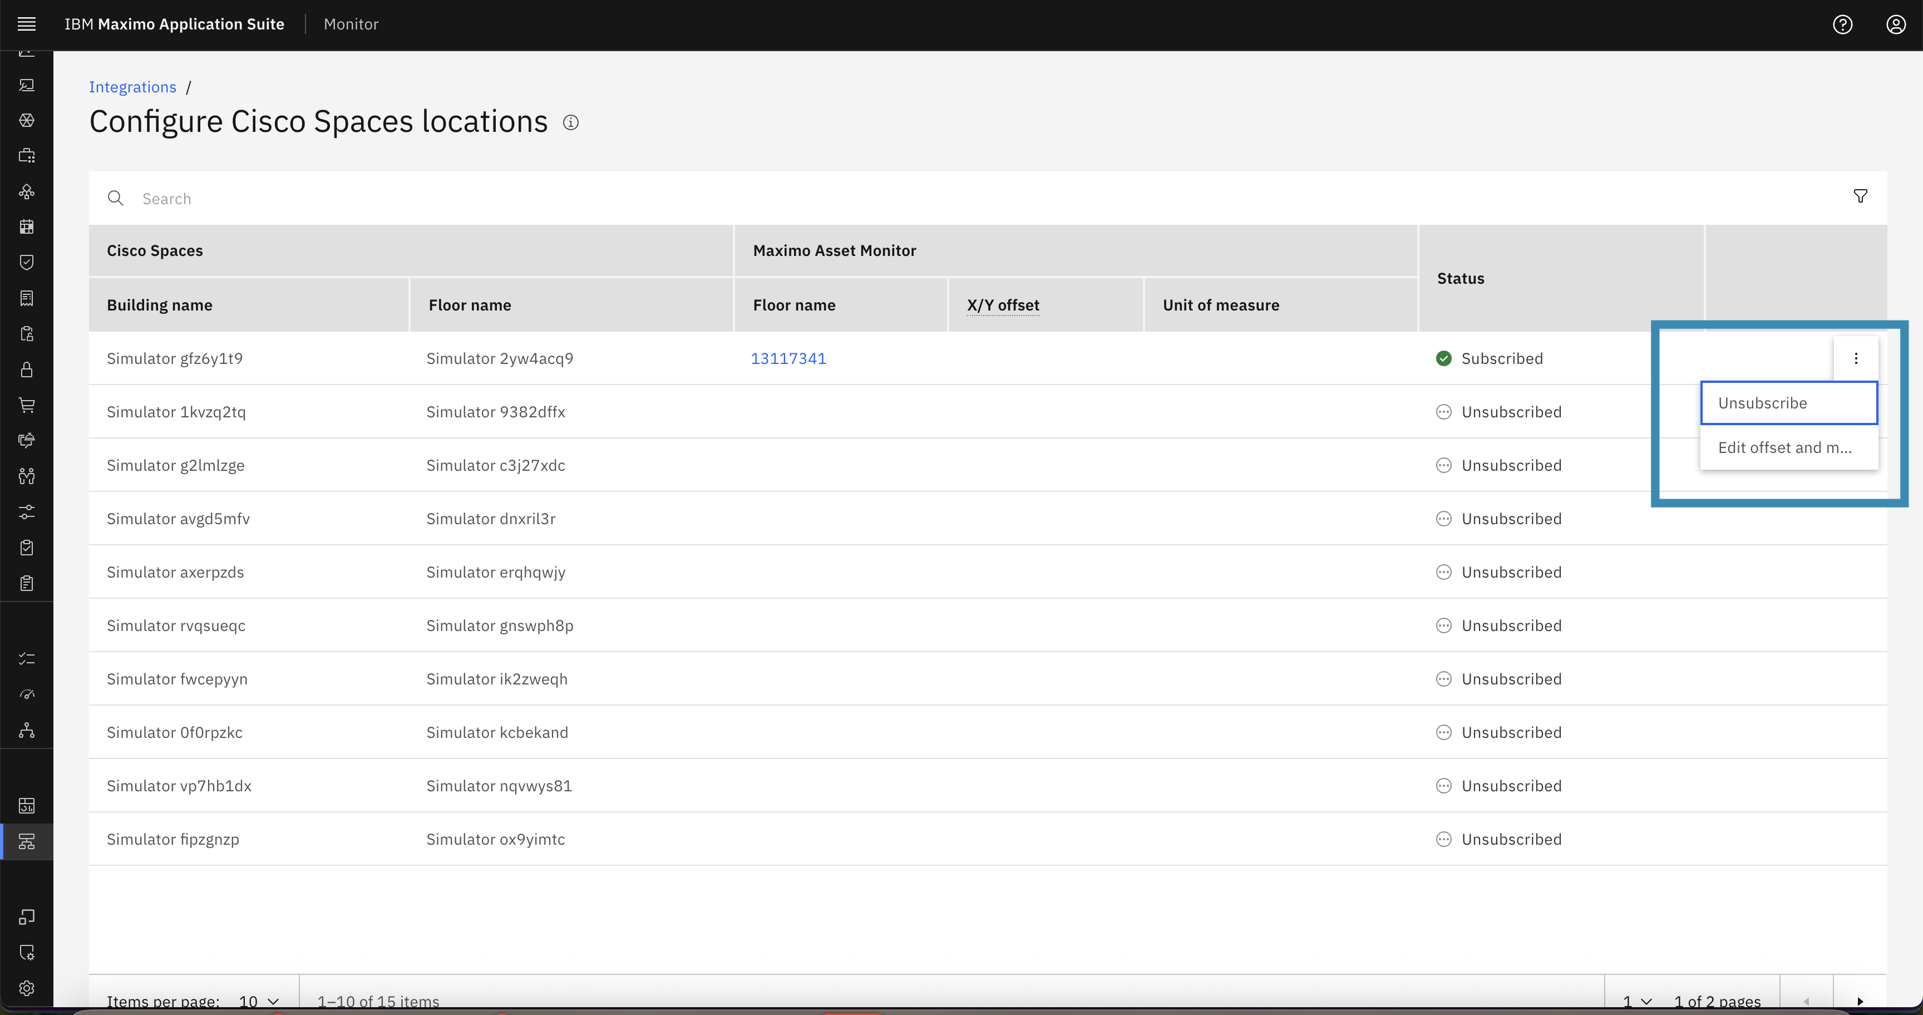Click the hexagon icon in sidebar
This screenshot has height=1015, width=1923.
[27, 120]
